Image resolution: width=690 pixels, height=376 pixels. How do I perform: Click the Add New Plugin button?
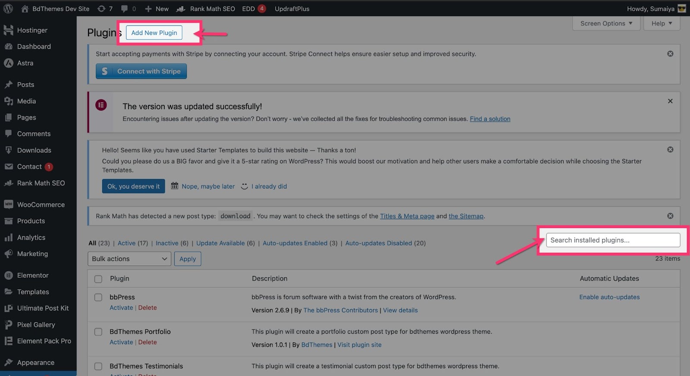pos(154,33)
